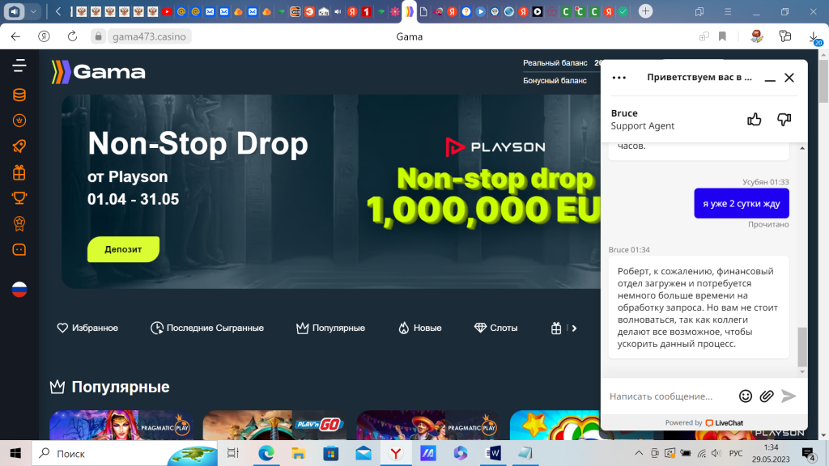Click the Bruce Support Agent name

(642, 120)
